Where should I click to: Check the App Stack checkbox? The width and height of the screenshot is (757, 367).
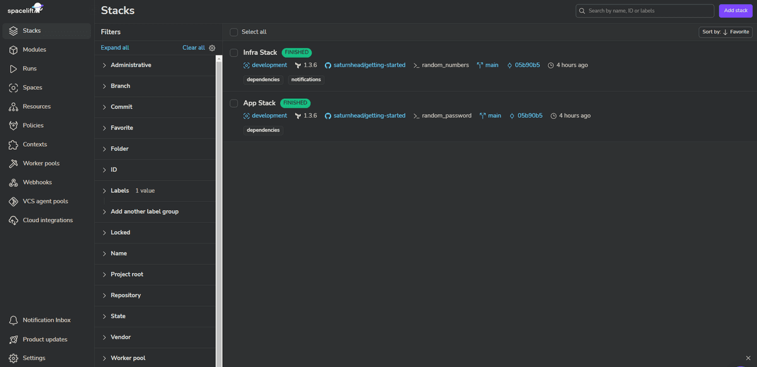[233, 103]
